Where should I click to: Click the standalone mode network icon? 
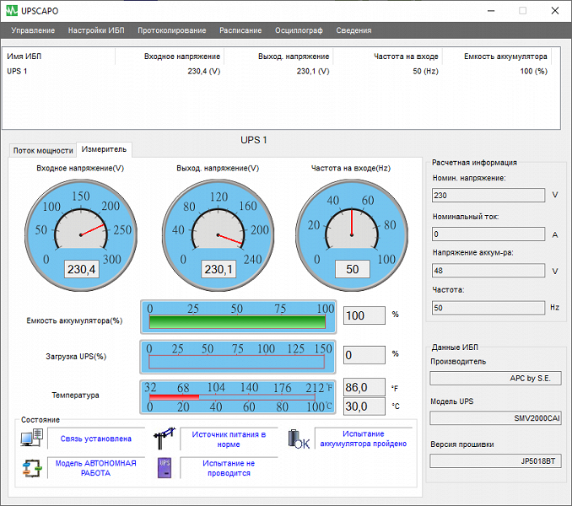tap(31, 469)
